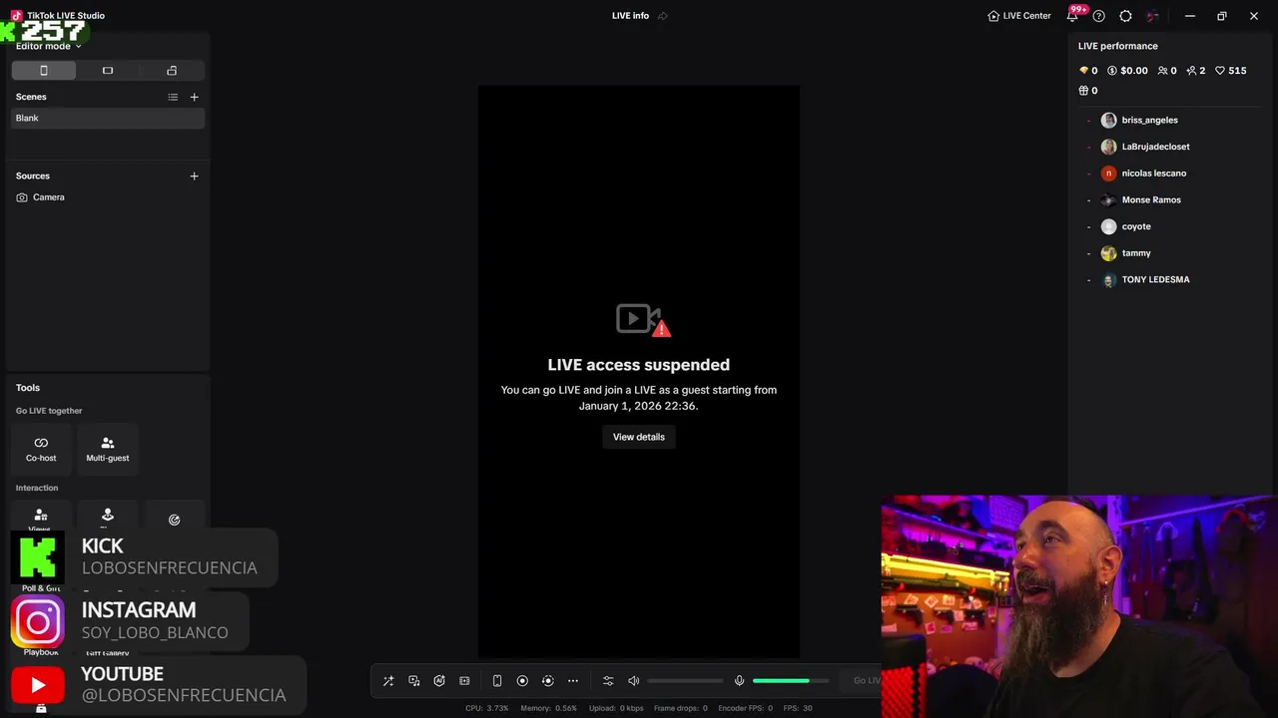Select dual portrait-landscape layout mode
1278x718 pixels.
click(x=172, y=71)
